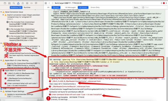Go back with the left chevron
The width and height of the screenshot is (168, 101).
coord(49,3)
